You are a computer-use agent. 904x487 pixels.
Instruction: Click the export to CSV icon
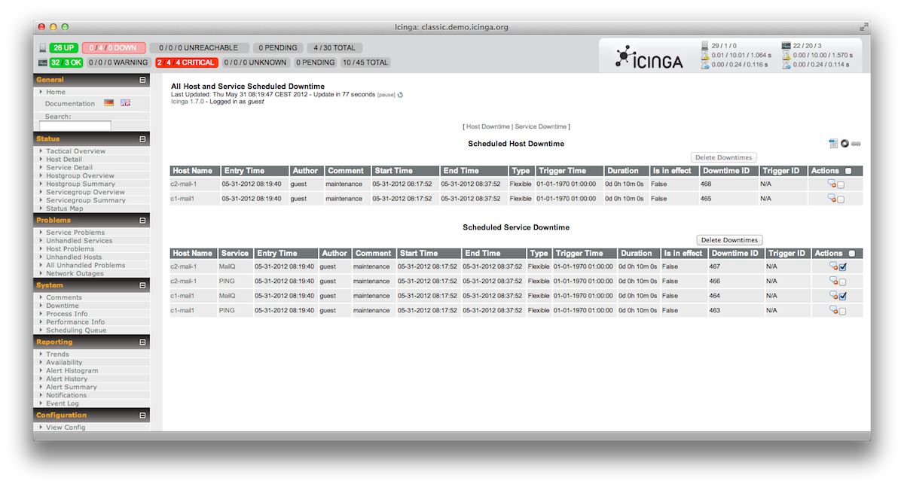tap(833, 144)
